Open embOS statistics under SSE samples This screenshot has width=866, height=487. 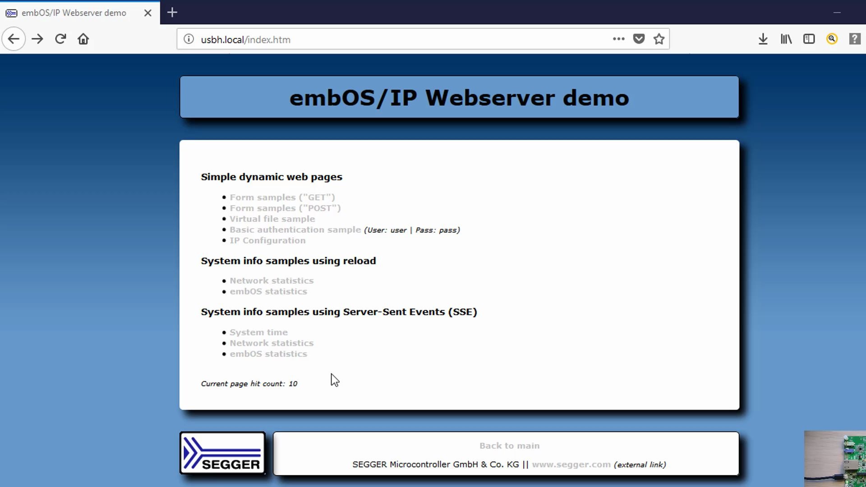pyautogui.click(x=268, y=354)
